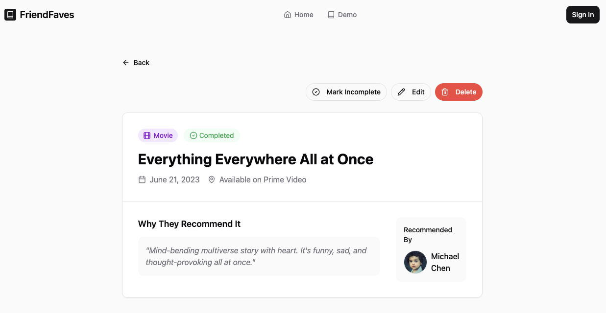Click the FriendFaves book logo icon
The image size is (606, 313).
(x=10, y=15)
